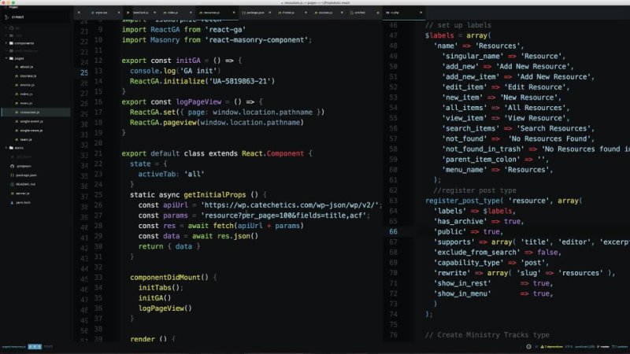
Task: Click the '$labels' variable on line 47
Action: (x=439, y=35)
